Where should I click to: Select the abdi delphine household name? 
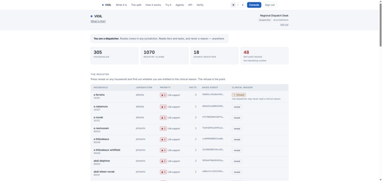pos(101,161)
